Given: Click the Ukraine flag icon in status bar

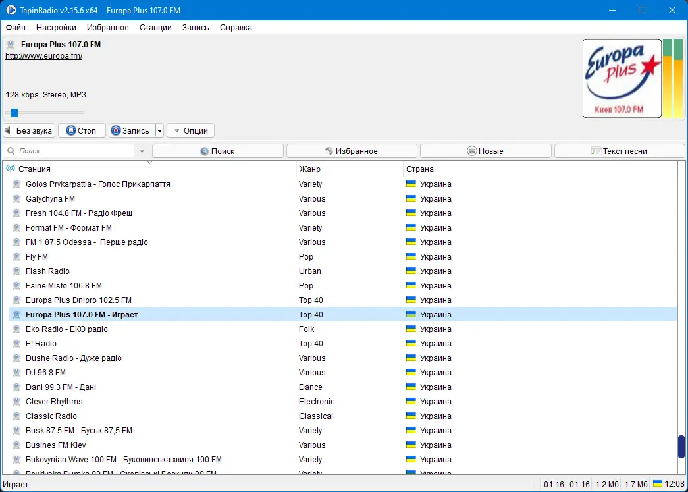Looking at the screenshot, I should 656,483.
